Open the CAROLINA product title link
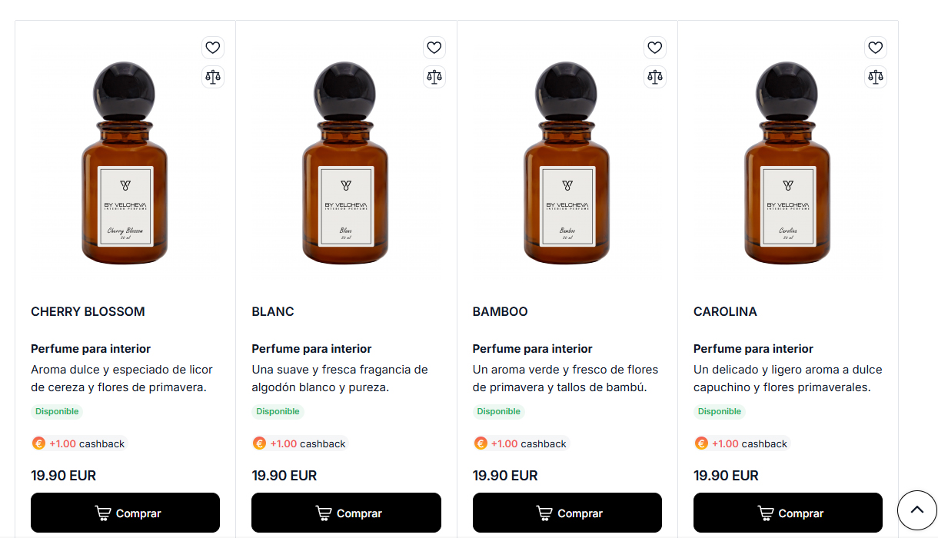Image resolution: width=938 pixels, height=538 pixels. click(x=725, y=311)
